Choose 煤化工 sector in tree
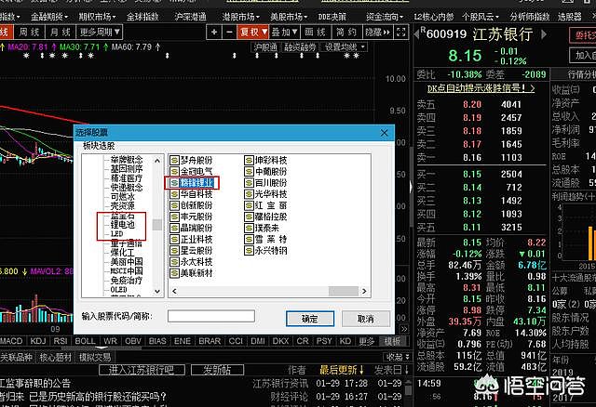596x407 pixels. [122, 252]
